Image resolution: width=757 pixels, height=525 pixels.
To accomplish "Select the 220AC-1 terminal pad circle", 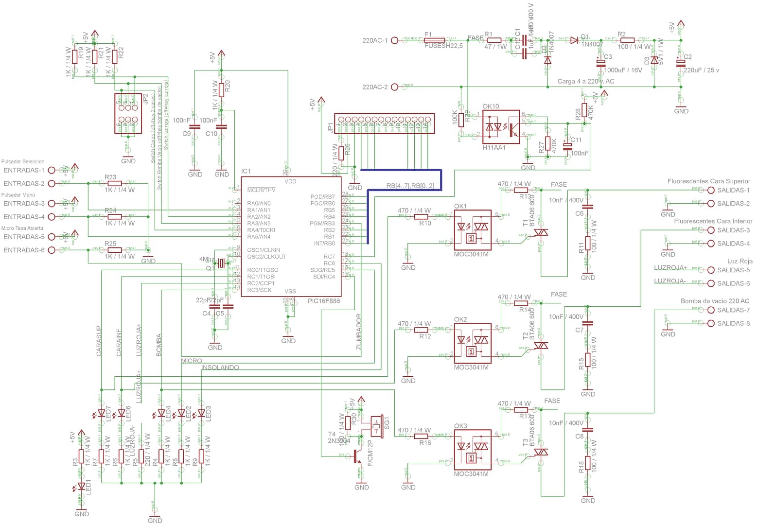I will pyautogui.click(x=395, y=40).
